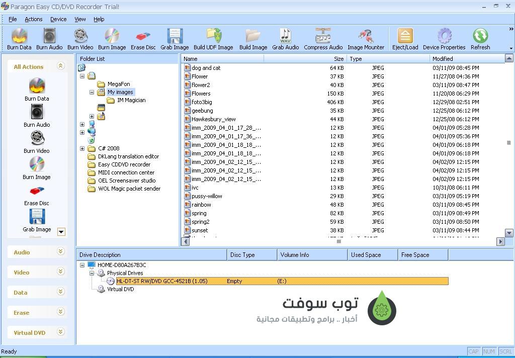
Task: Select the rainbow image file
Action: point(201,205)
